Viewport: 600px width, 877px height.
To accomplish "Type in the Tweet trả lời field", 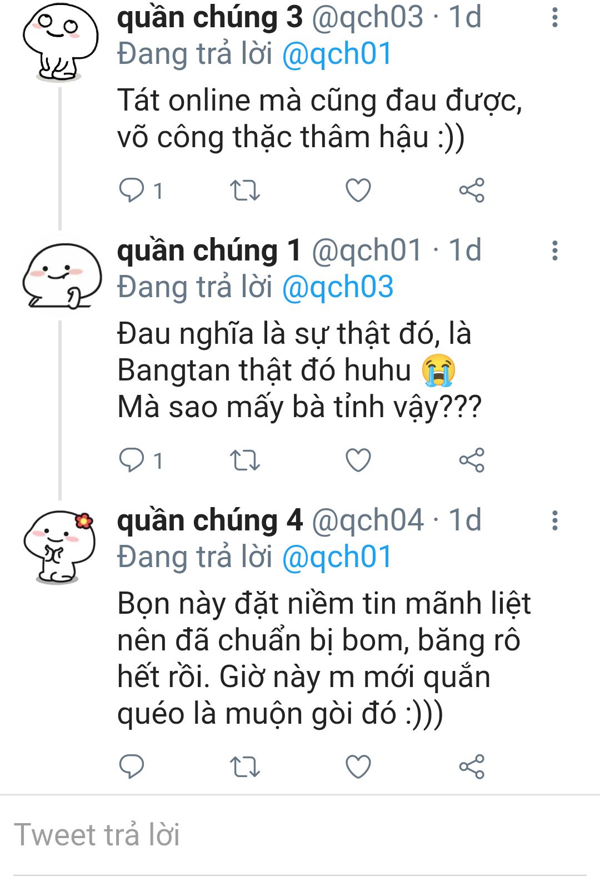I will click(x=300, y=835).
